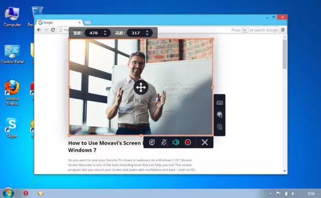Image resolution: width=321 pixels, height=198 pixels.
Task: Click the width value field 478
Action: [94, 33]
